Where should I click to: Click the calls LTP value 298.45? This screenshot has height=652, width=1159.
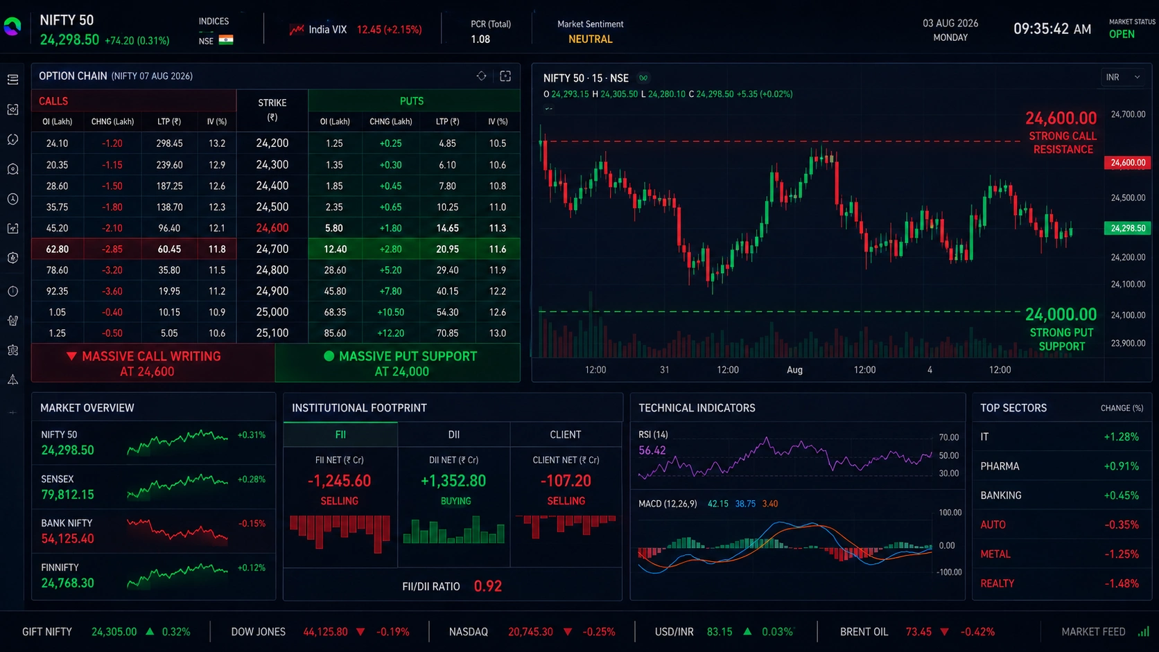(169, 143)
